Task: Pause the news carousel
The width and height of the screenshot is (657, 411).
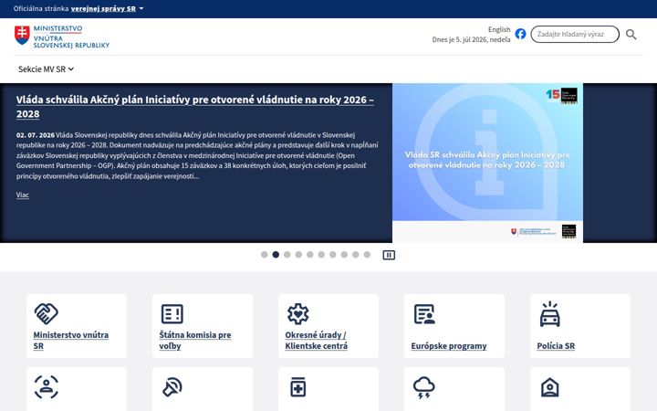Action: coord(389,255)
